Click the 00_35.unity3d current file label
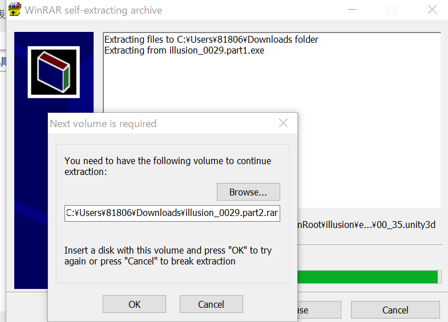The image size is (448, 322). click(366, 225)
